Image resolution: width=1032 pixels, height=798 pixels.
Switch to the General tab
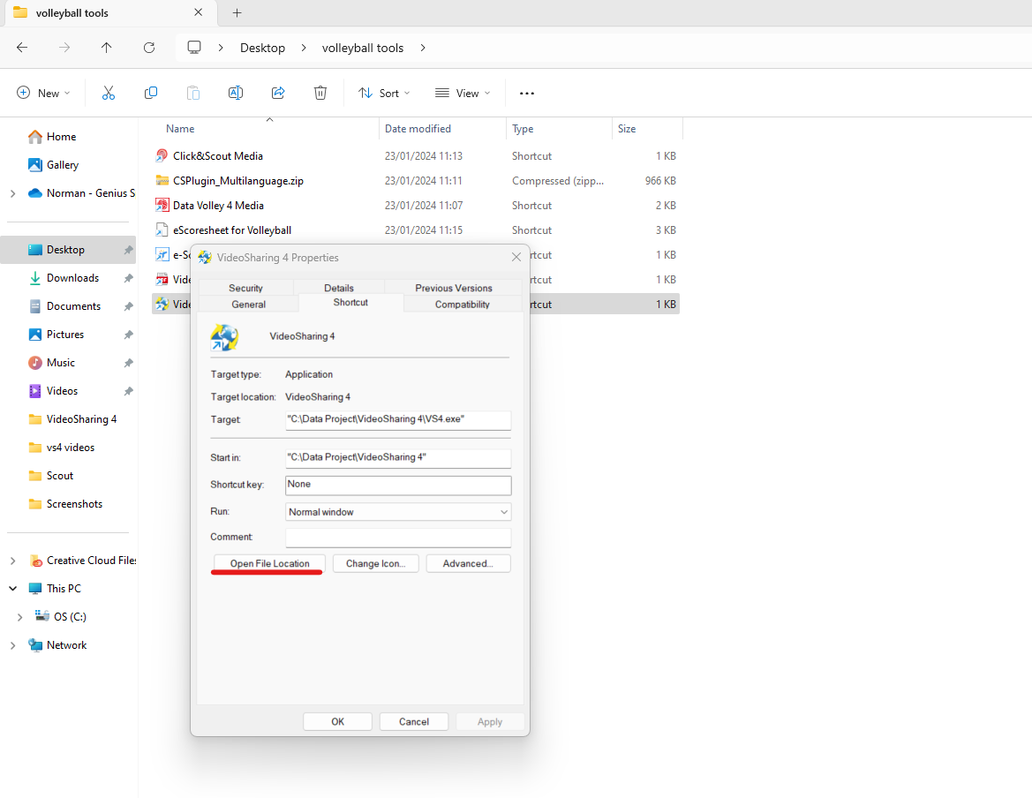(x=249, y=304)
